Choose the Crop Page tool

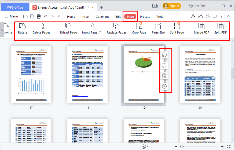[x=139, y=29]
